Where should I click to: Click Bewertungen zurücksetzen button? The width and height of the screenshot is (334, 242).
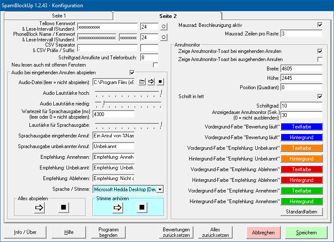(x=176, y=232)
